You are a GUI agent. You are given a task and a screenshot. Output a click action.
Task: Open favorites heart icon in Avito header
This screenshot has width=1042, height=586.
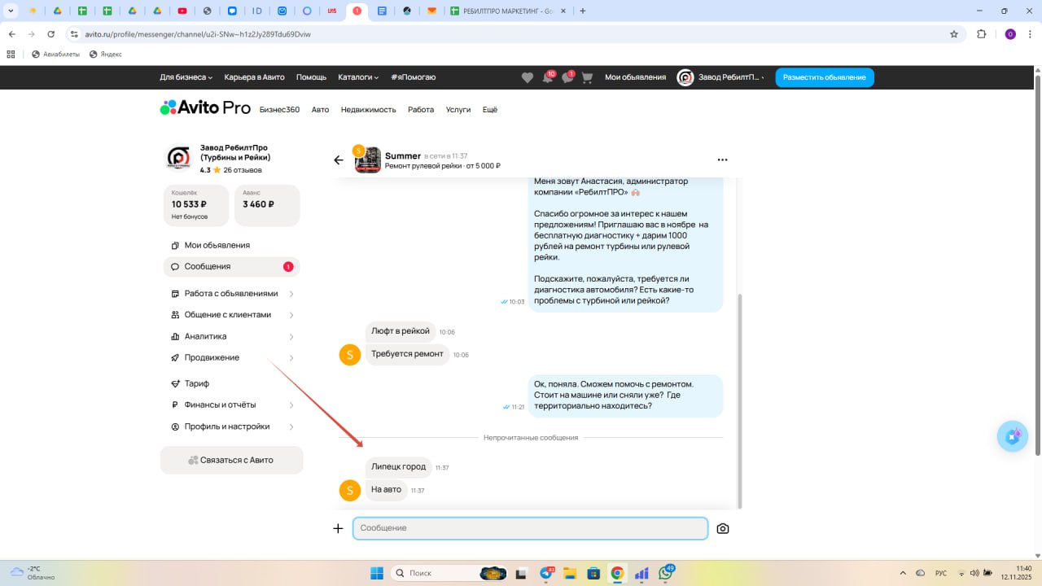point(528,77)
